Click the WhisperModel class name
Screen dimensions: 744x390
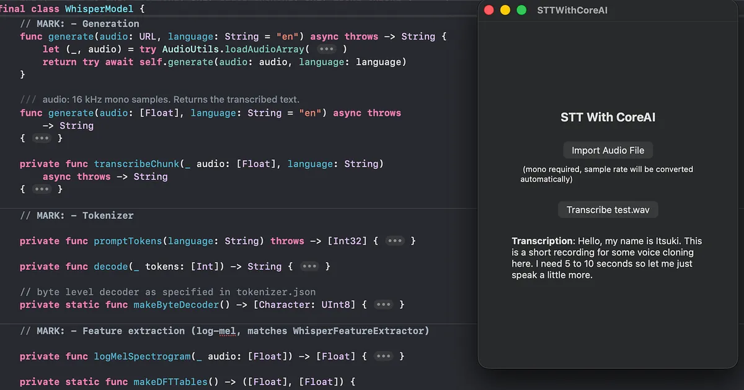[x=99, y=10]
